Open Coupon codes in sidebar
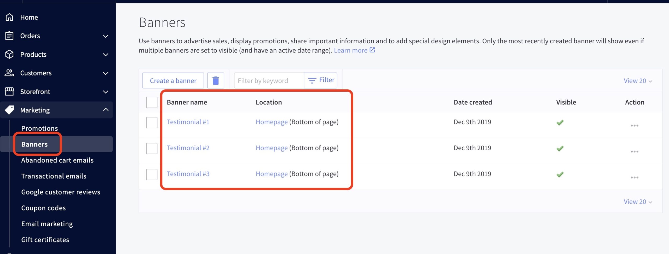Viewport: 669px width, 254px height. [x=43, y=208]
